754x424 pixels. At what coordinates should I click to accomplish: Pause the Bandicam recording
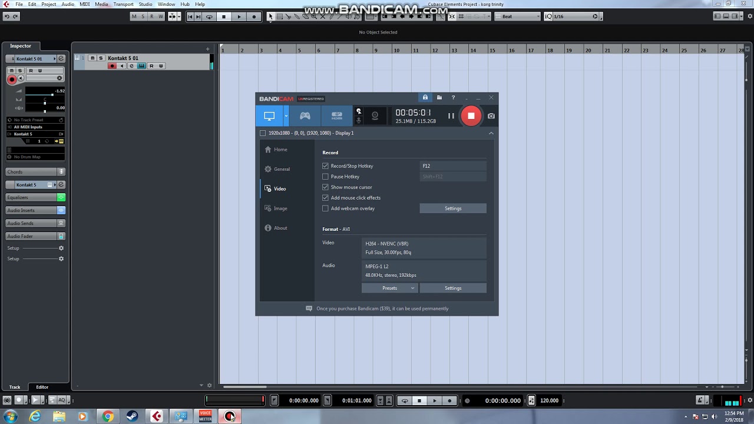451,116
